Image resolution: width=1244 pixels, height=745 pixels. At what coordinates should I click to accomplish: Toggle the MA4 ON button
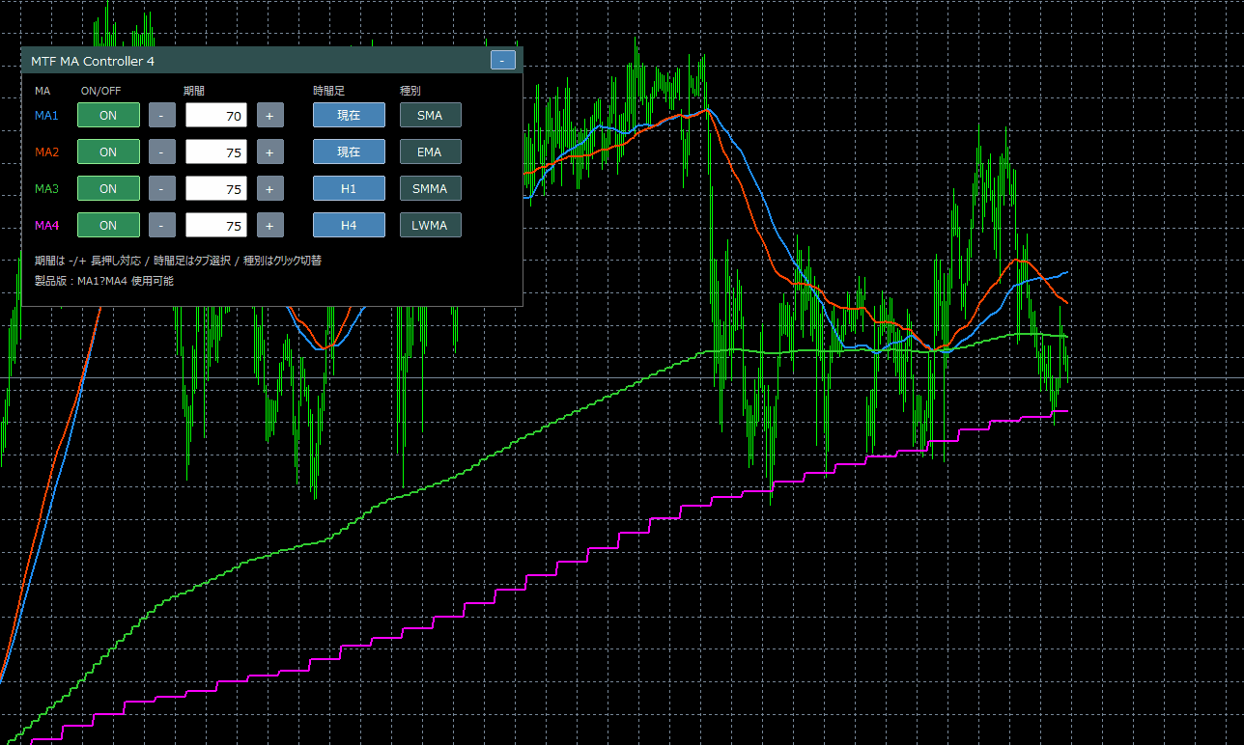108,225
